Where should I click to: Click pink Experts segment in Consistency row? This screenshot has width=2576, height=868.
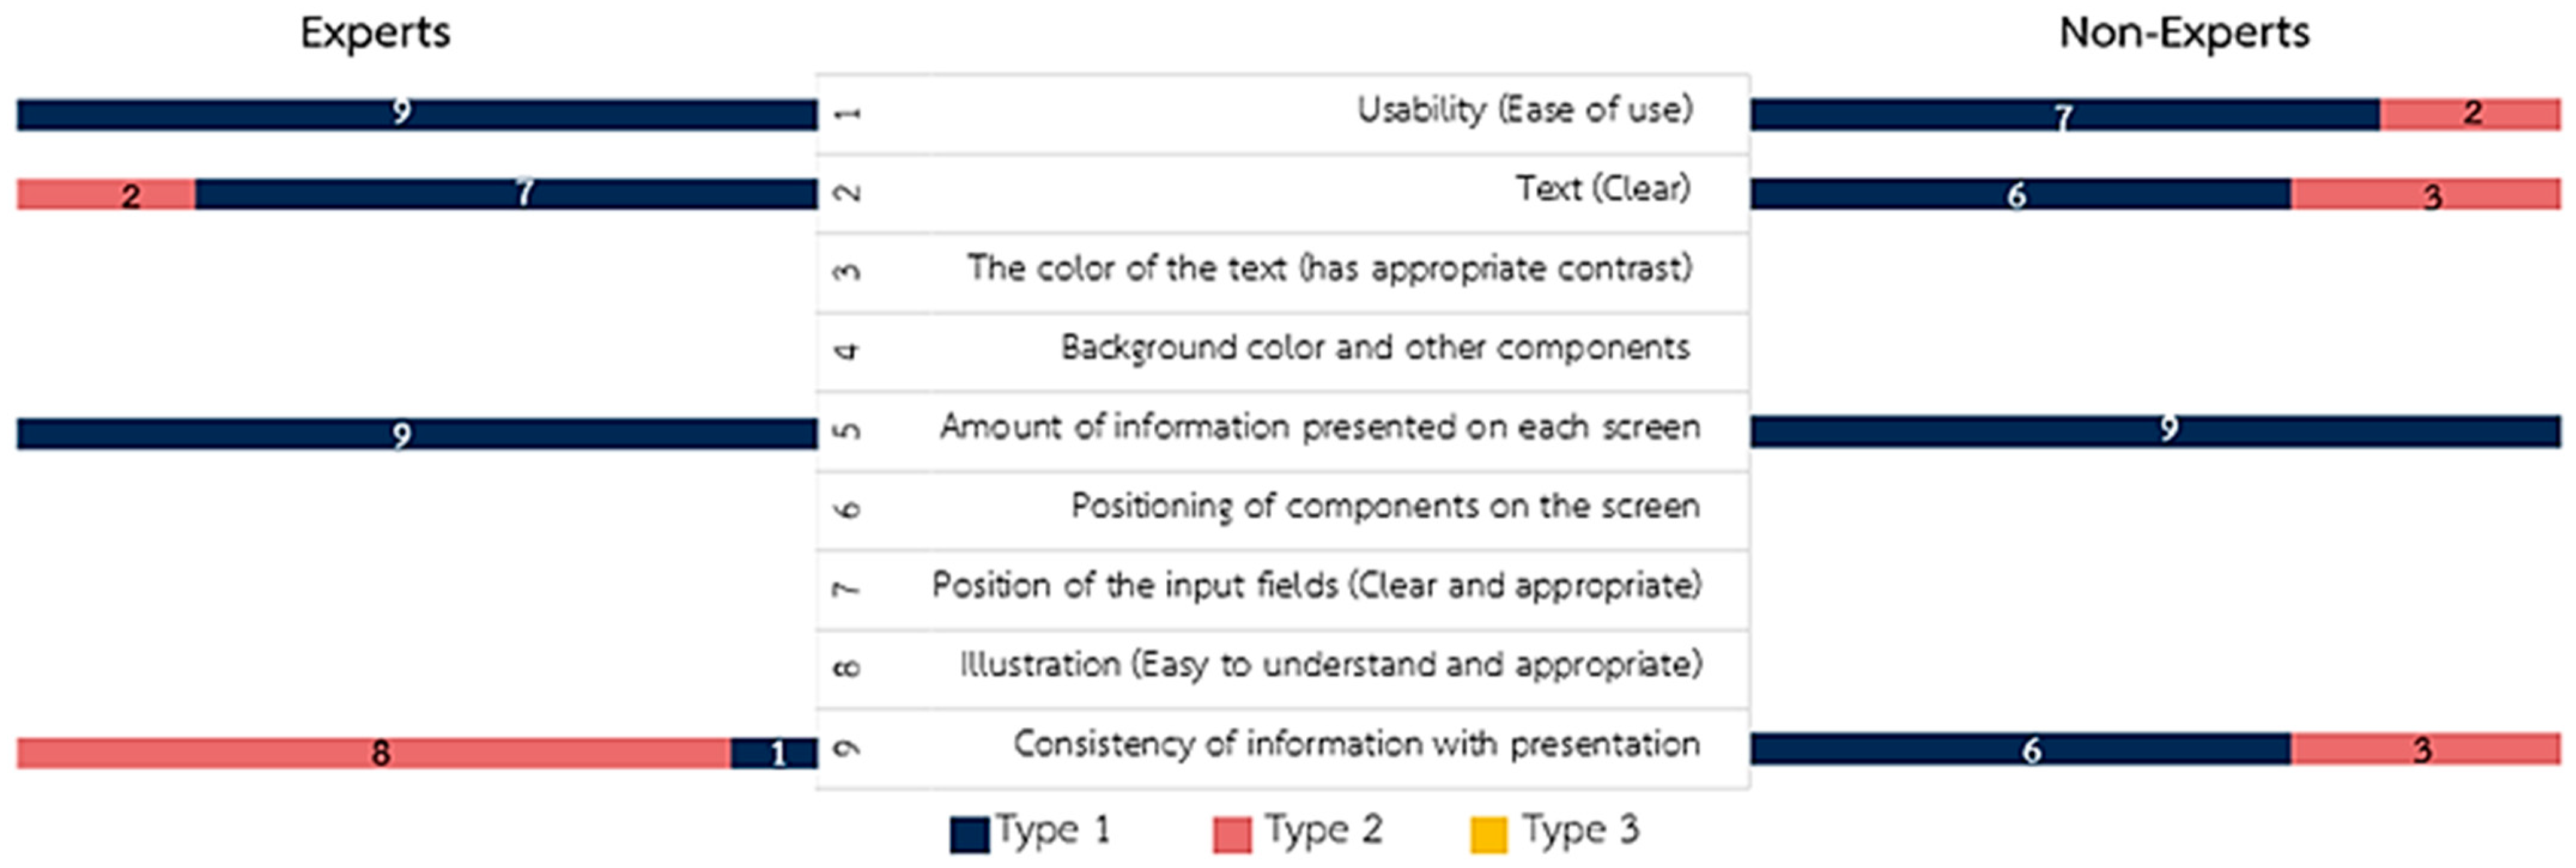tap(373, 752)
